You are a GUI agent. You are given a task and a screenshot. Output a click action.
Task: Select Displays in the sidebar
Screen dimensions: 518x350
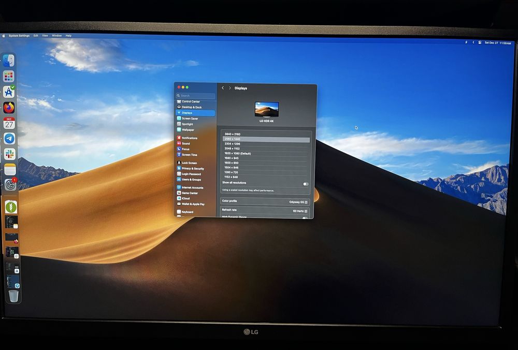tap(196, 113)
